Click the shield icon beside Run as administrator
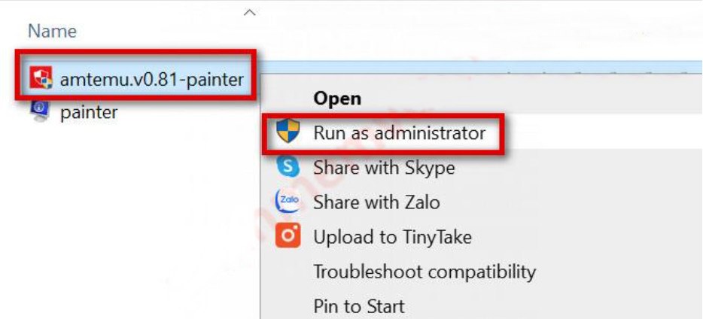The width and height of the screenshot is (703, 319). [x=288, y=133]
